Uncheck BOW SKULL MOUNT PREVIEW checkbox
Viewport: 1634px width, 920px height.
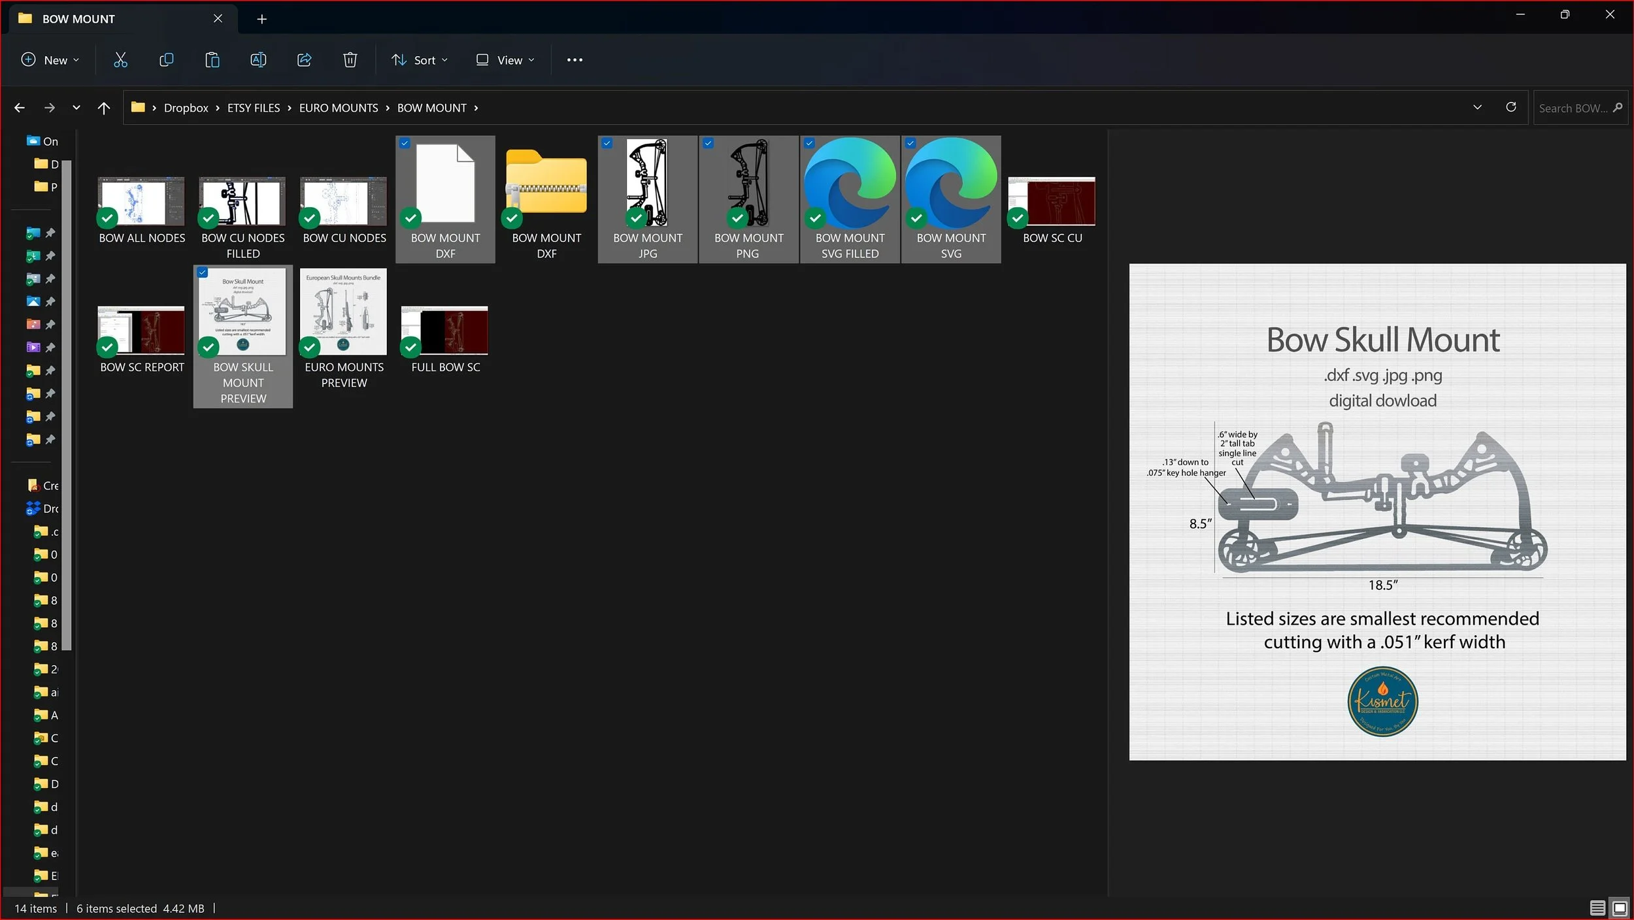(x=203, y=272)
